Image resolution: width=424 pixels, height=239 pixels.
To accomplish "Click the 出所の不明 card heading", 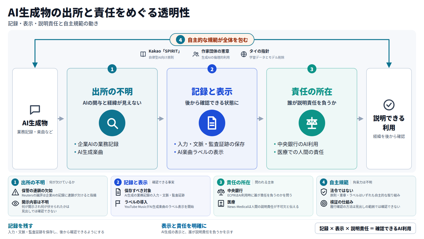I will pyautogui.click(x=112, y=92).
